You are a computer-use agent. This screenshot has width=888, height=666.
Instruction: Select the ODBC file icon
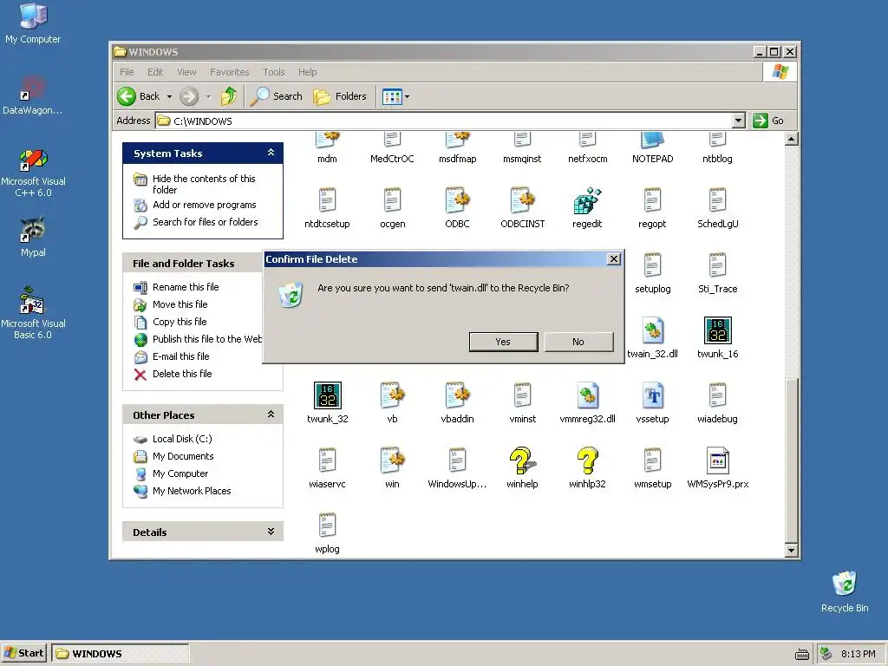click(x=457, y=200)
